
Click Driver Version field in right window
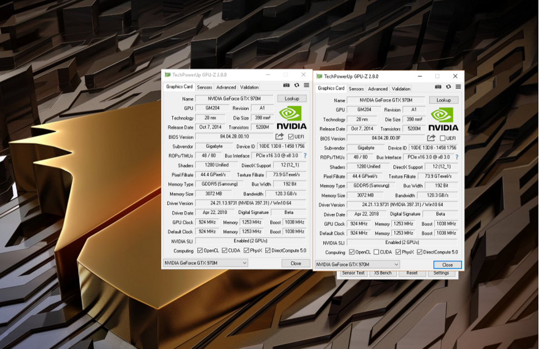tap(402, 205)
